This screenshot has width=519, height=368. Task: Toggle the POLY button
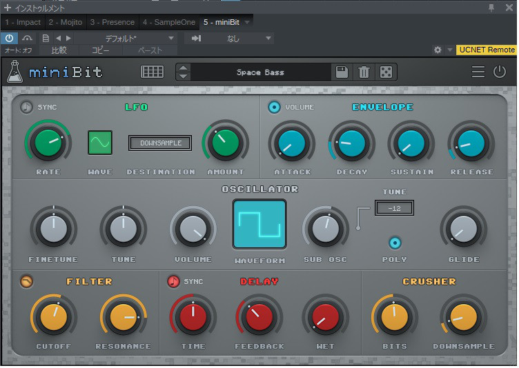pos(395,243)
